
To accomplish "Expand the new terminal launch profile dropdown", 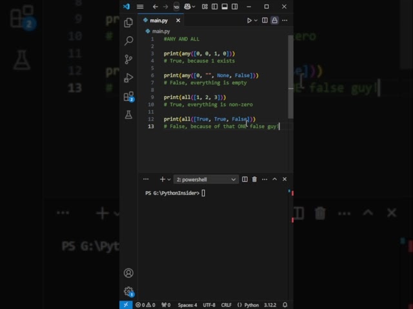I will pyautogui.click(x=169, y=180).
